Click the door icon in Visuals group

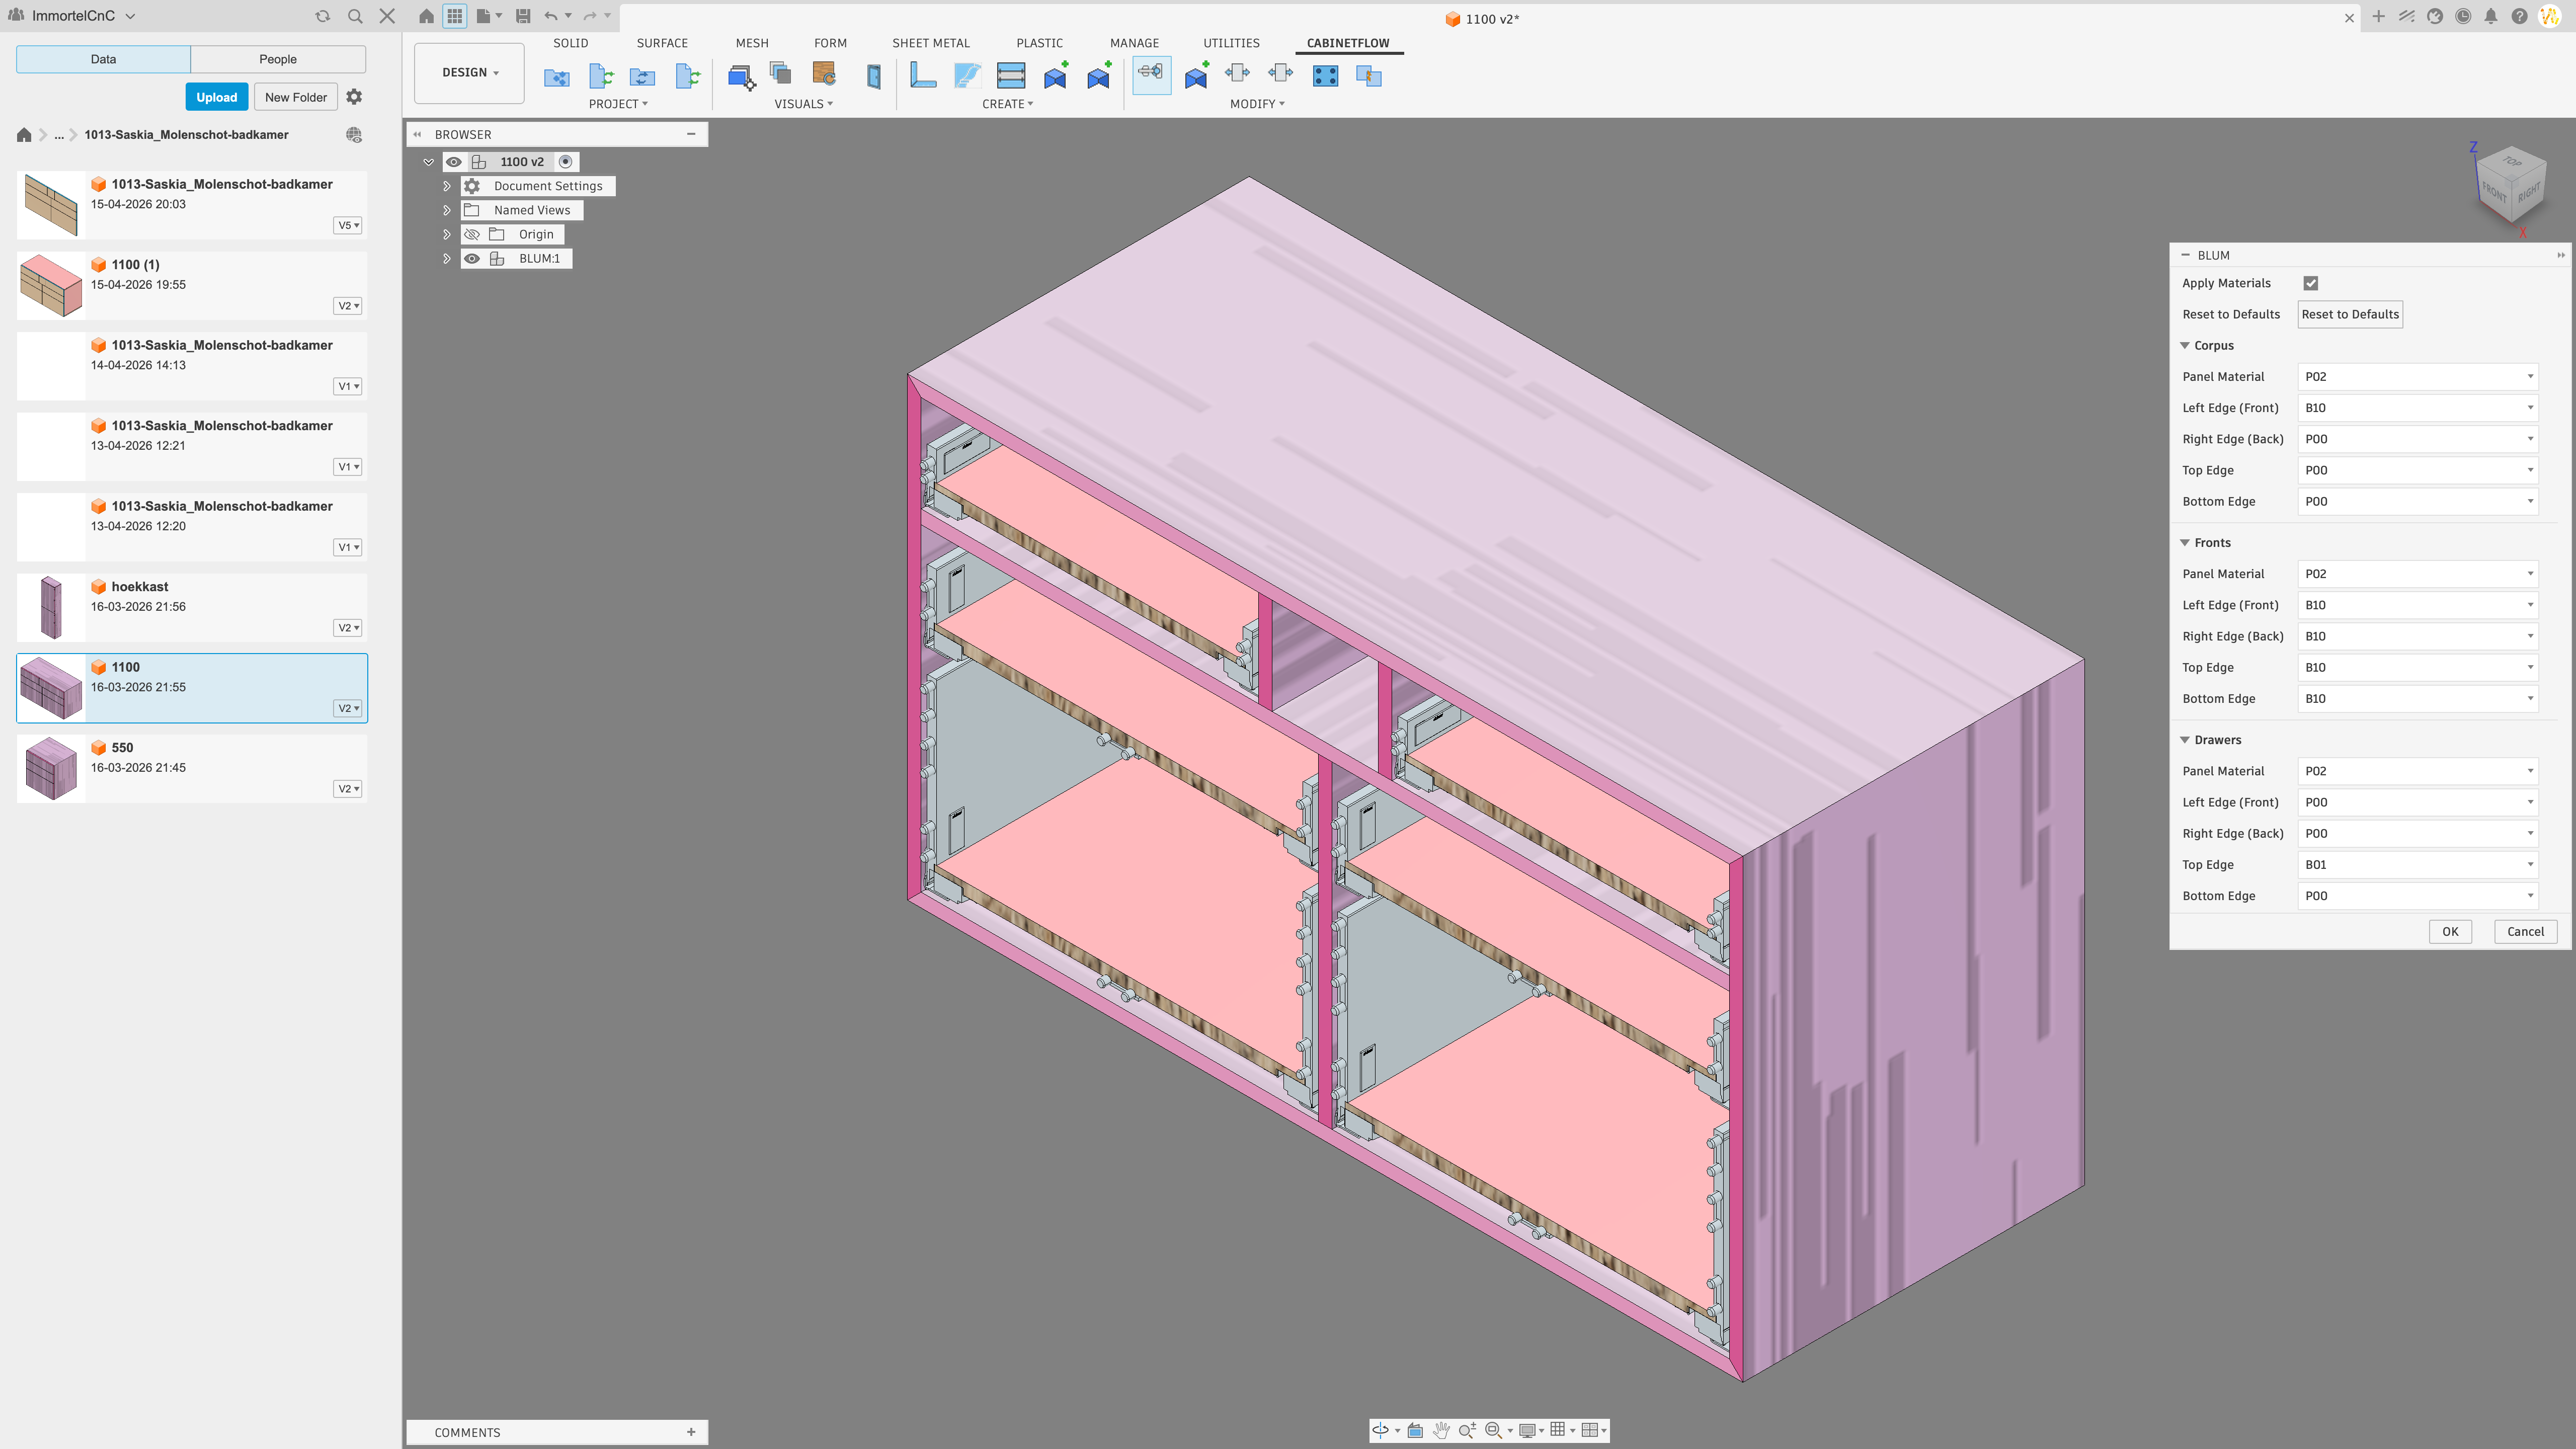(873, 76)
